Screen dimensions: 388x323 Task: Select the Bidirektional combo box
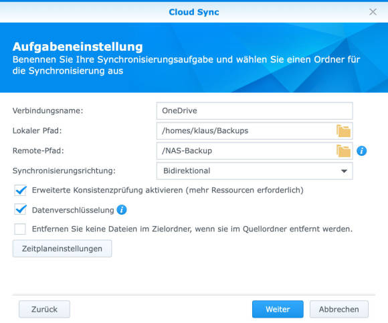(x=255, y=171)
